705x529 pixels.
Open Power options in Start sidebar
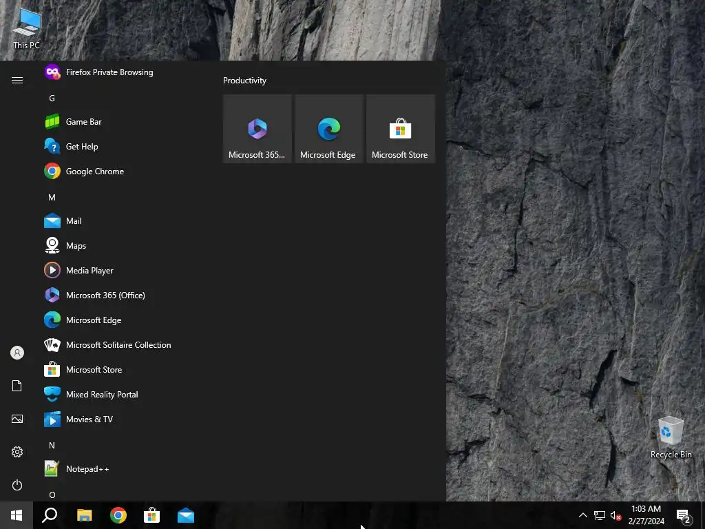(x=17, y=485)
